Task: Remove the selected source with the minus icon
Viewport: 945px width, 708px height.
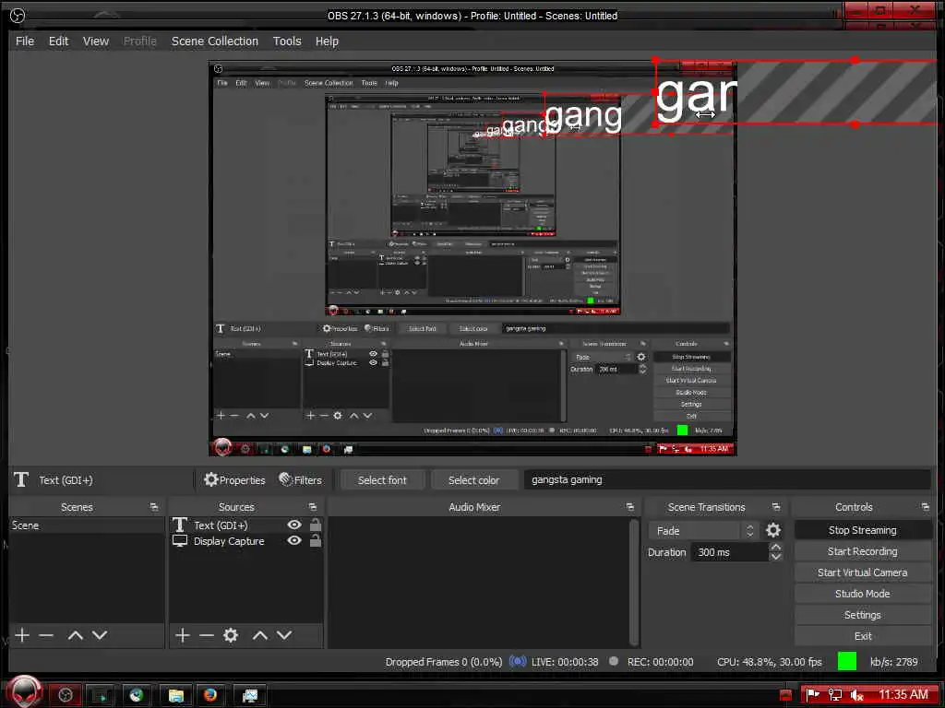Action: [x=207, y=634]
